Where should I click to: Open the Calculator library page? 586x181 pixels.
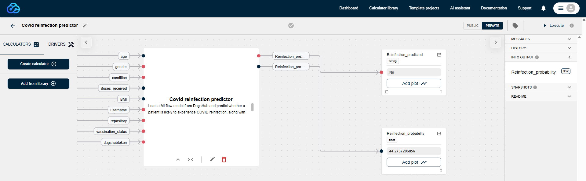click(x=384, y=8)
